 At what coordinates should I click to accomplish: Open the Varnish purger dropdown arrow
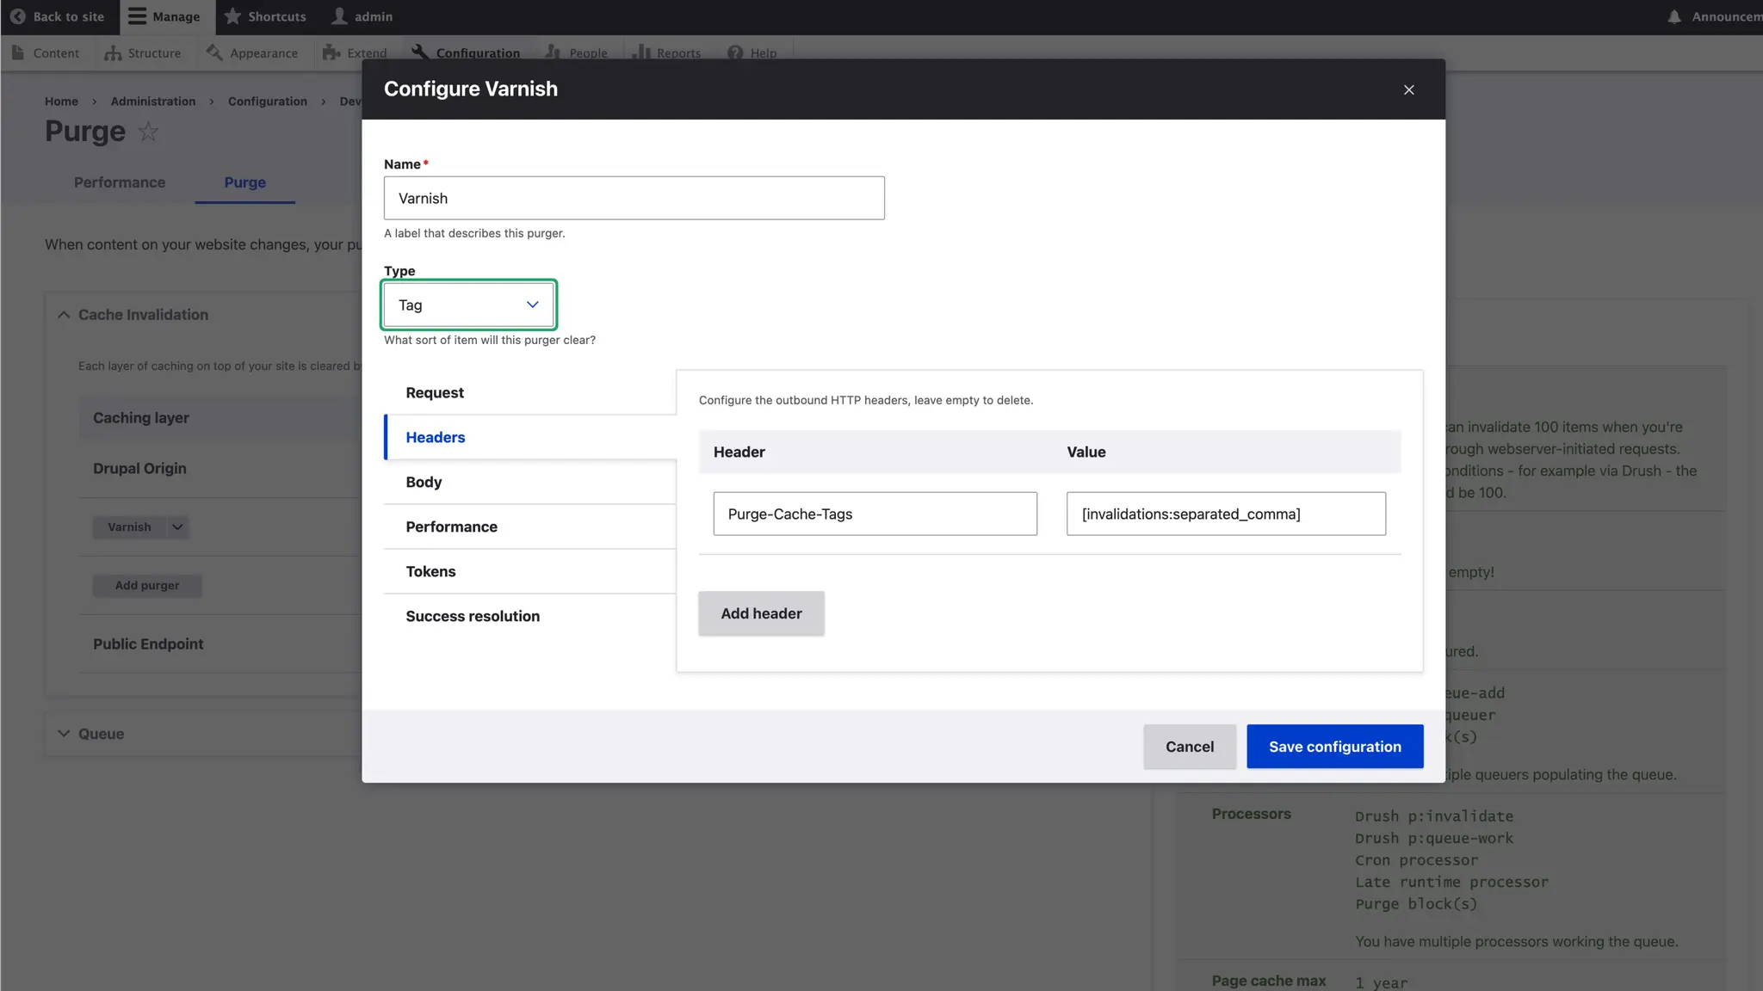click(x=177, y=527)
